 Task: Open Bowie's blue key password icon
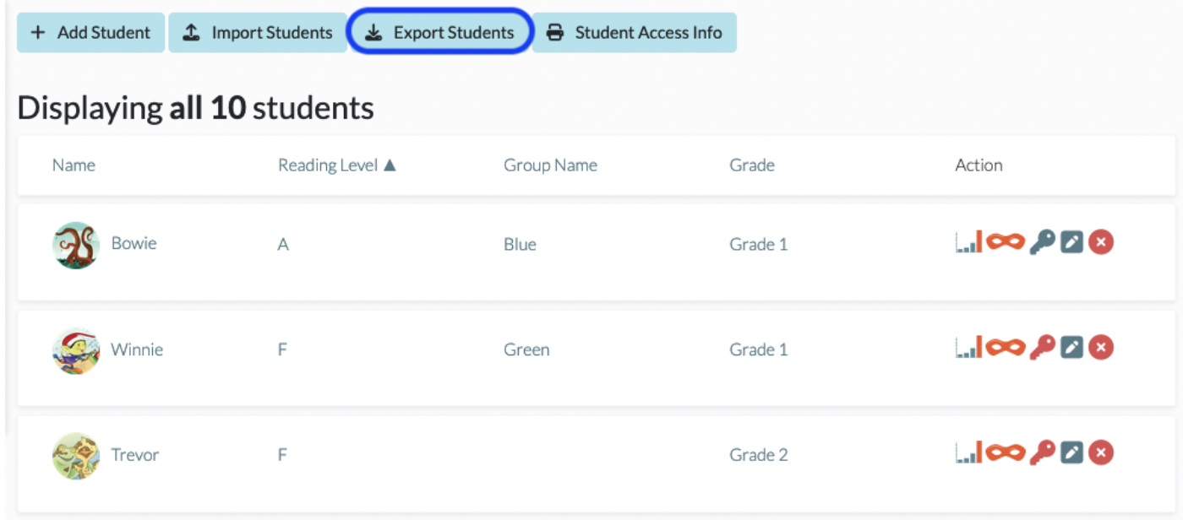[x=1042, y=242]
